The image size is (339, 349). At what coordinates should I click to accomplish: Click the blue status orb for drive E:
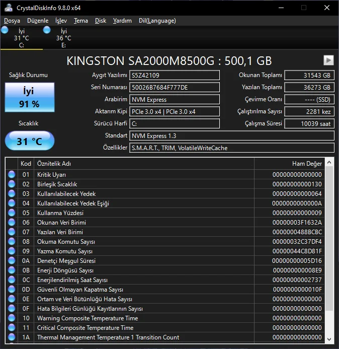(47, 30)
